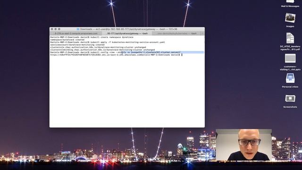Click the https EKS amazonaws.com server URL output
Viewport: 302px width, 170px height.
tap(95, 55)
